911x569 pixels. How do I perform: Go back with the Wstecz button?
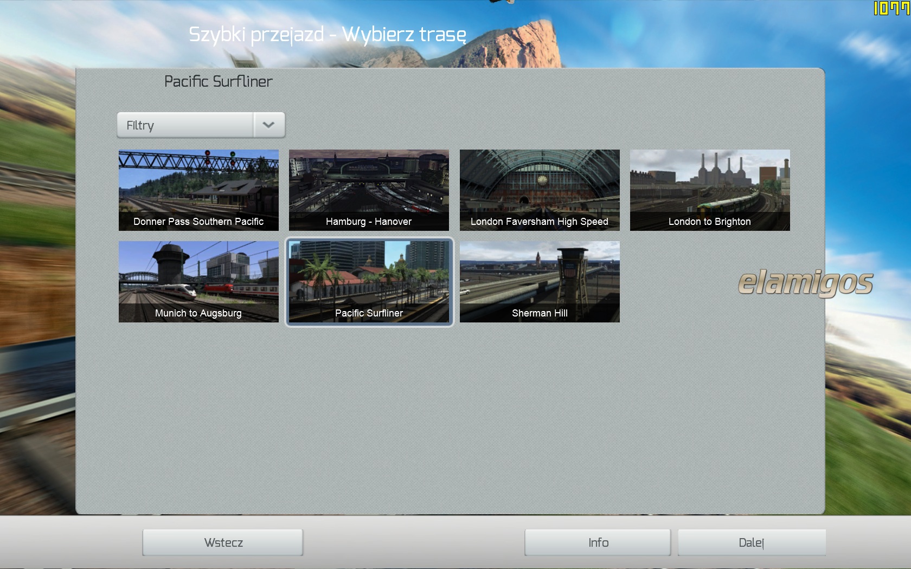[x=223, y=542]
